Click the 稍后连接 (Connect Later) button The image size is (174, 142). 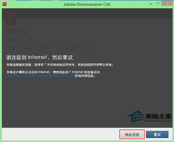click(132, 134)
